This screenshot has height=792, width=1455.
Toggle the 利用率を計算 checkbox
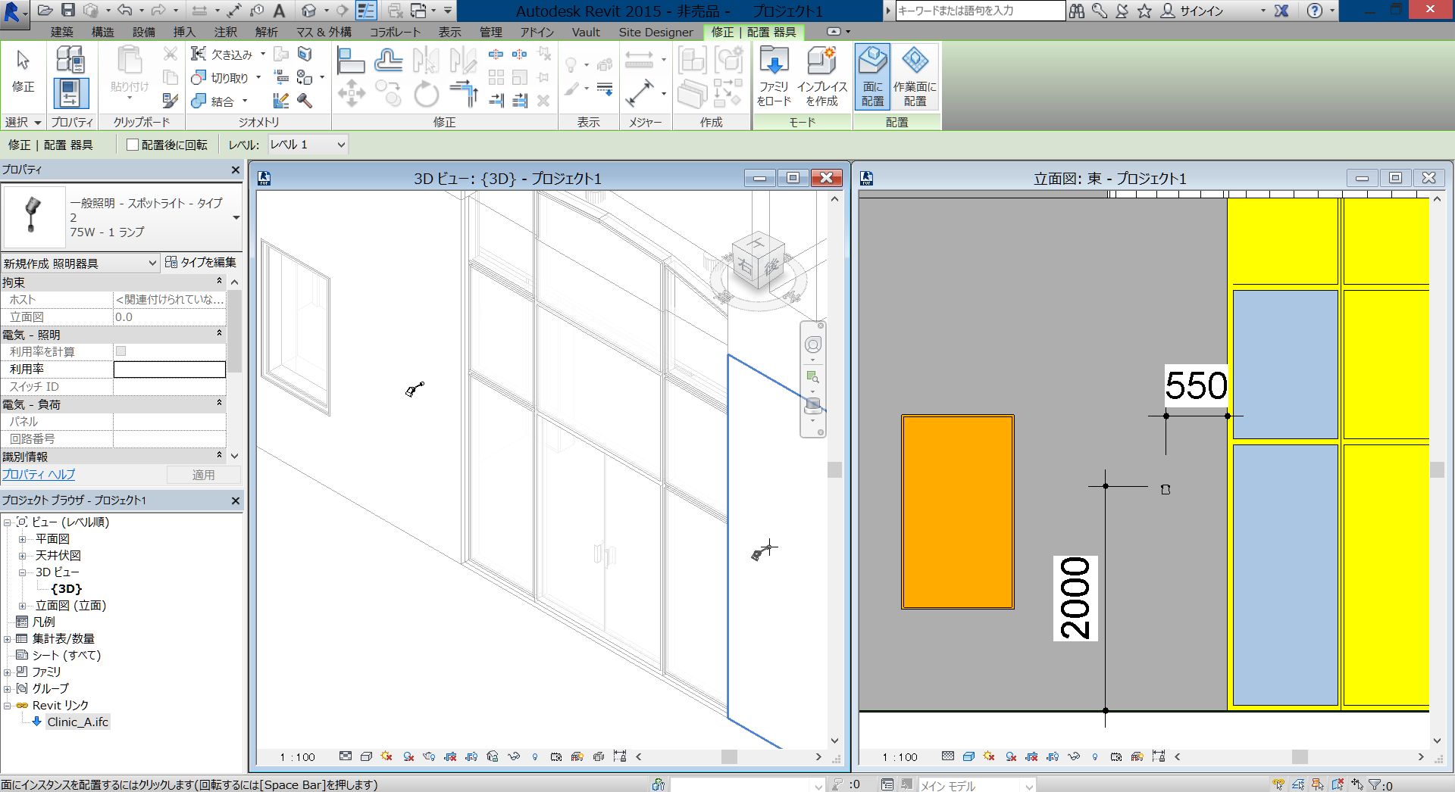(x=120, y=351)
